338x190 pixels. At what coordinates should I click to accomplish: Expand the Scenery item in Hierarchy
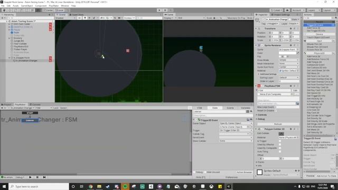(10, 38)
